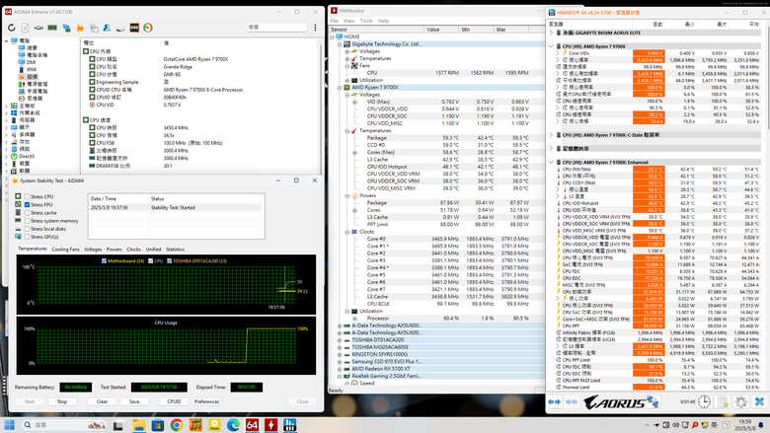
Task: Click the Refresh icon in AIDA64 toolbar
Action: tap(11, 28)
